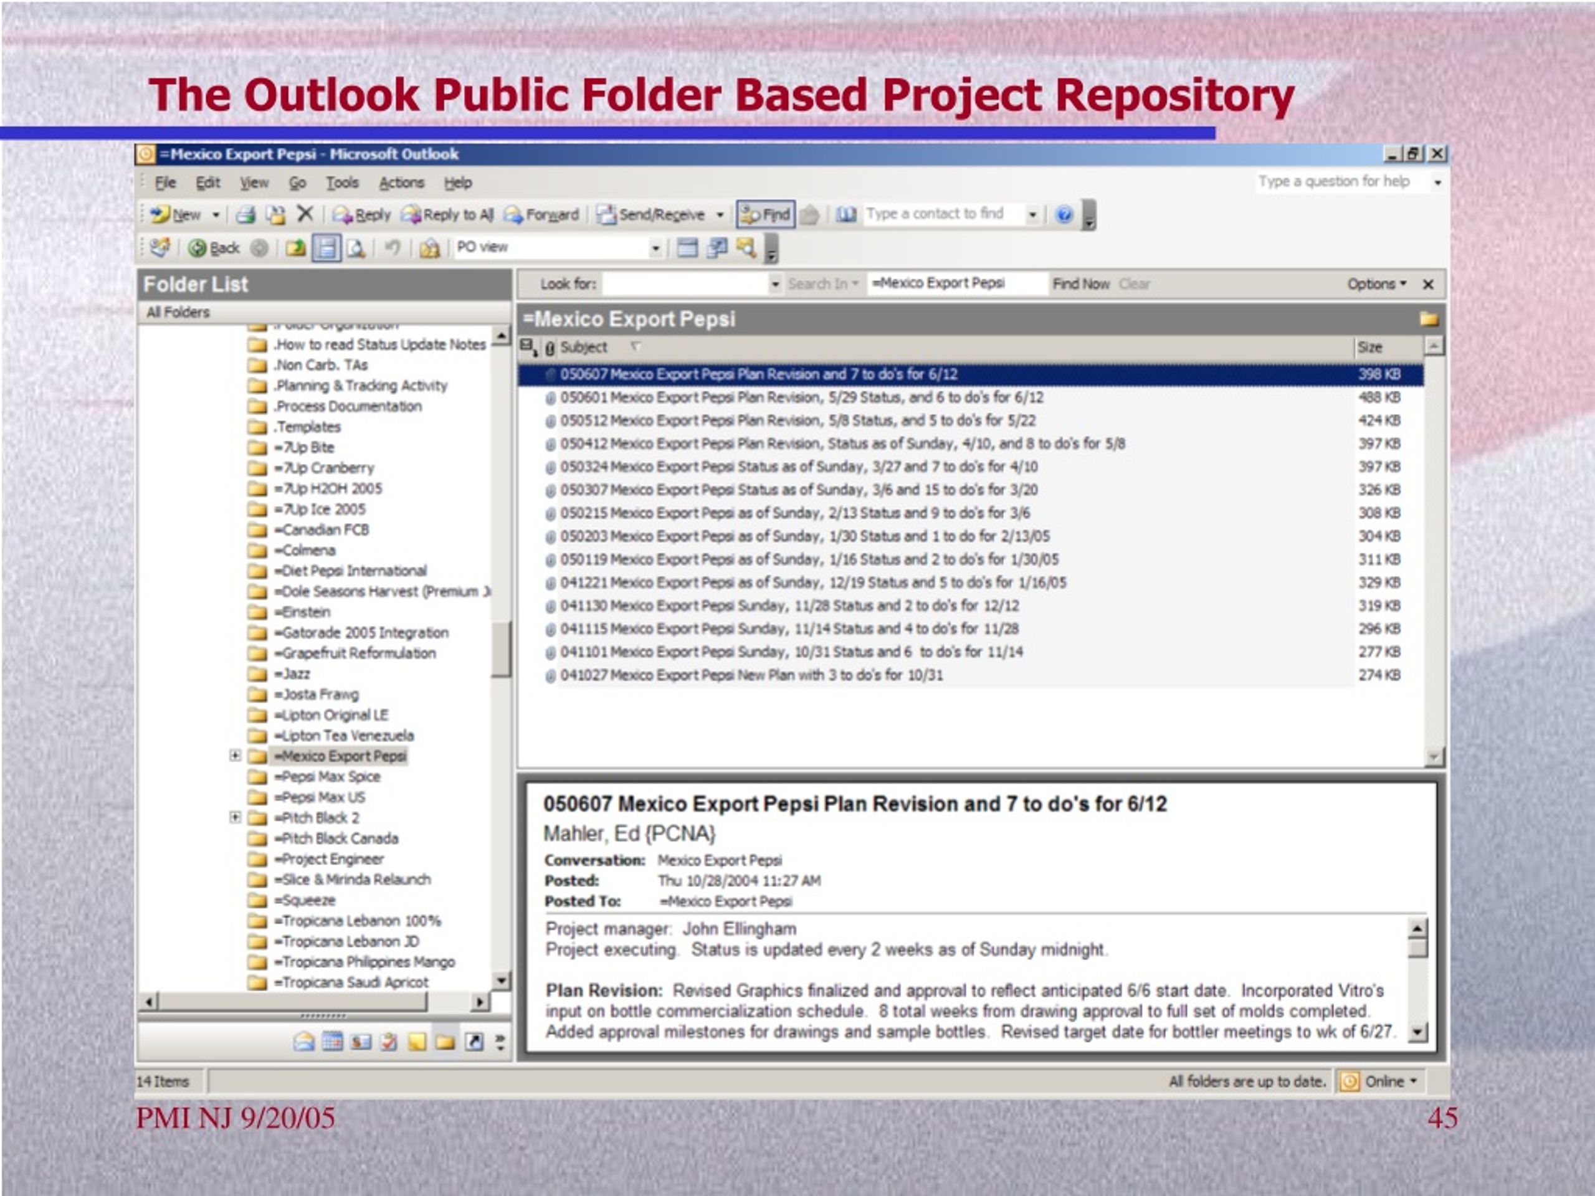Click the folder icon in =Mexico Export Pepsi header

click(x=1429, y=319)
